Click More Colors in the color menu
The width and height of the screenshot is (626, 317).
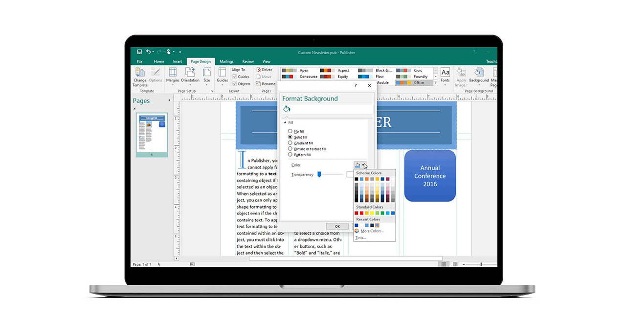pyautogui.click(x=371, y=231)
